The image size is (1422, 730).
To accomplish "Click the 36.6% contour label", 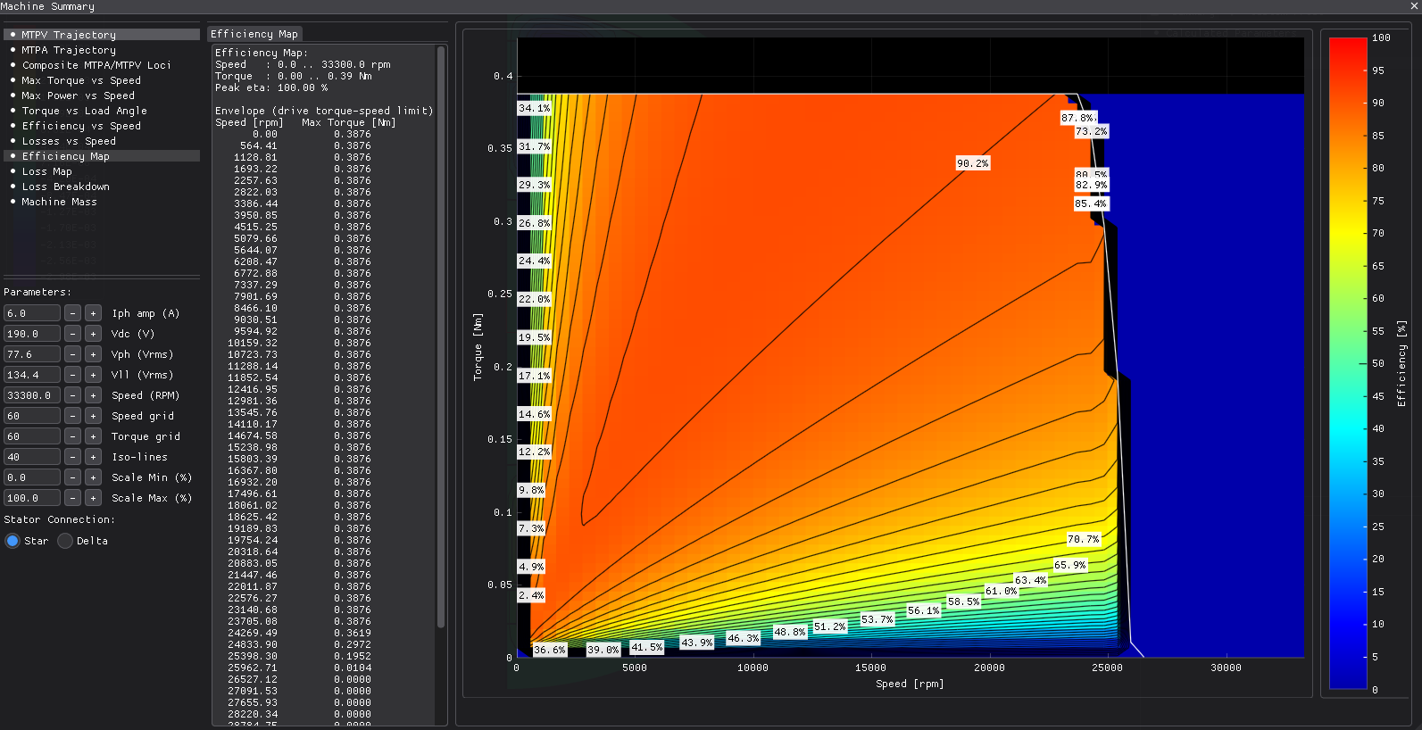I will 550,650.
